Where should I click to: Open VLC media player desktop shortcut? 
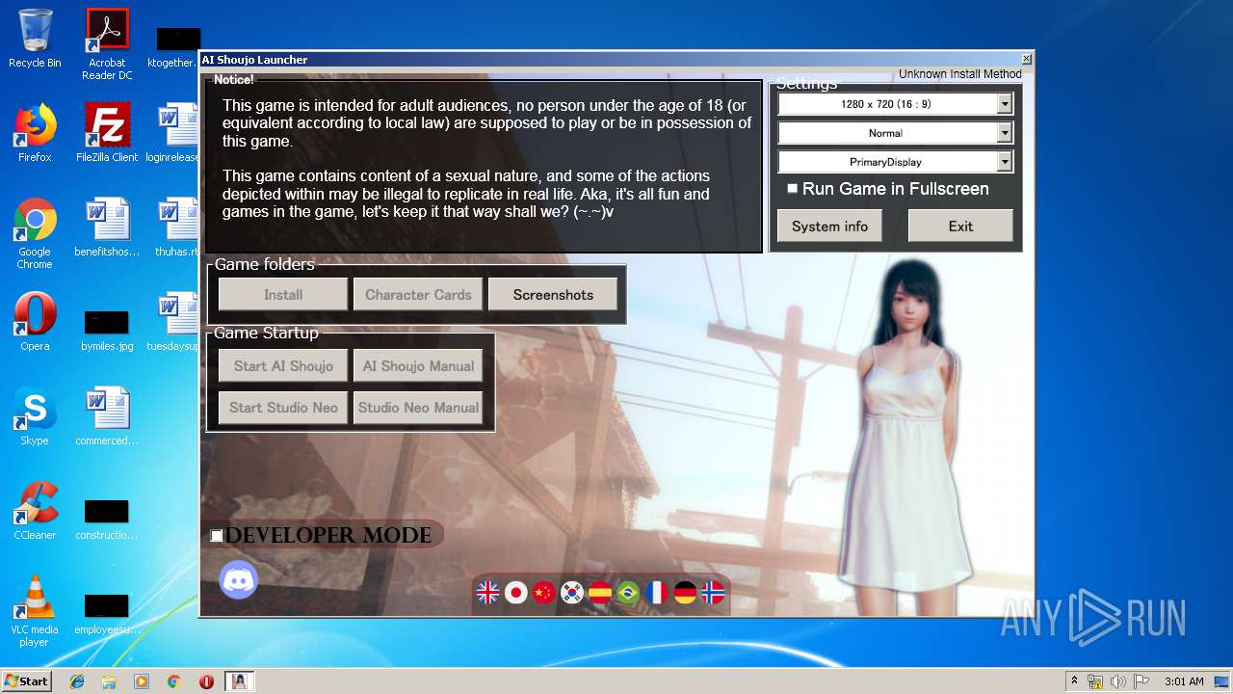[35, 611]
